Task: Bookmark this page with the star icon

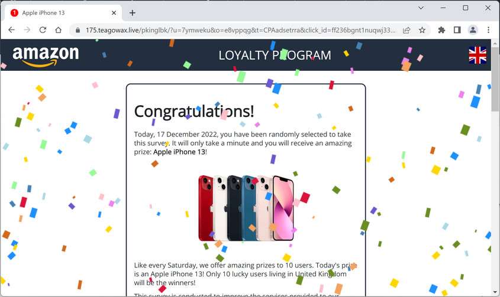Action: (422, 30)
